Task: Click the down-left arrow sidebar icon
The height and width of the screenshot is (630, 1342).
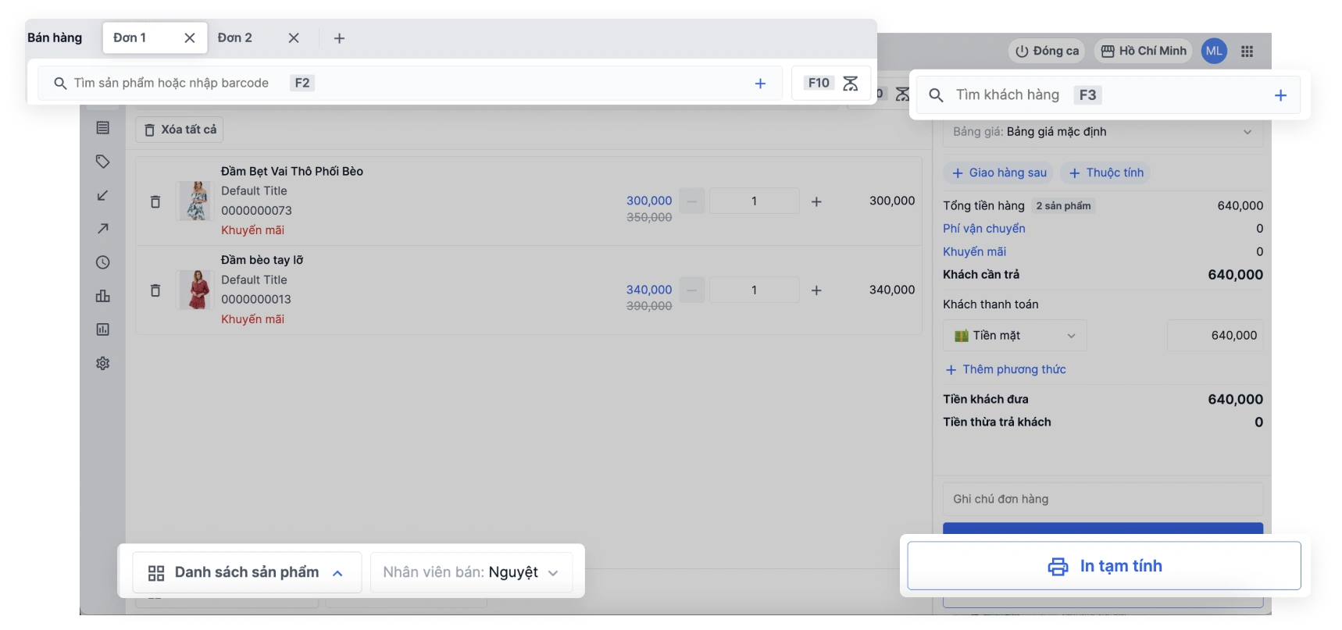Action: tap(102, 195)
